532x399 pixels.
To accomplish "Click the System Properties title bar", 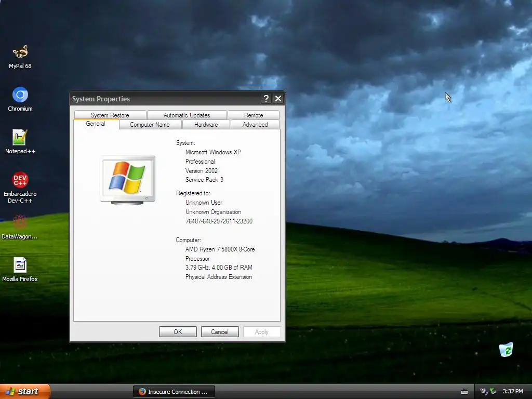I will [166, 99].
